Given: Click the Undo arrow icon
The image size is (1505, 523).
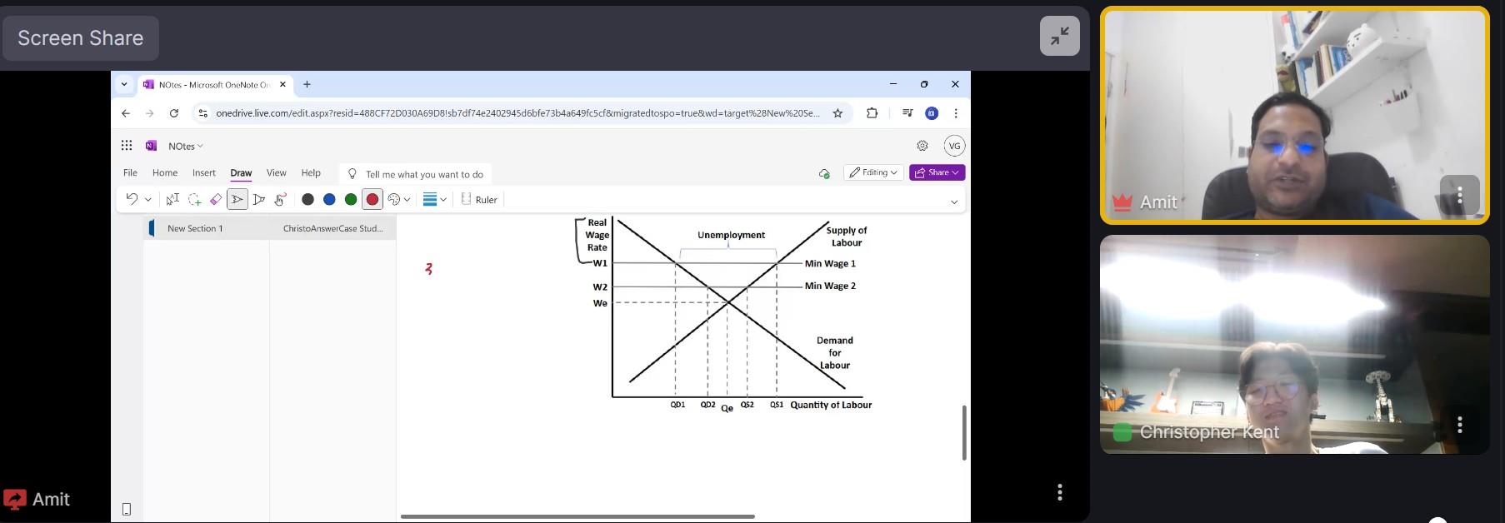Looking at the screenshot, I should [132, 199].
